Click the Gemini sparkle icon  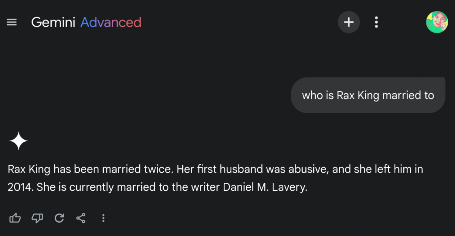click(19, 141)
